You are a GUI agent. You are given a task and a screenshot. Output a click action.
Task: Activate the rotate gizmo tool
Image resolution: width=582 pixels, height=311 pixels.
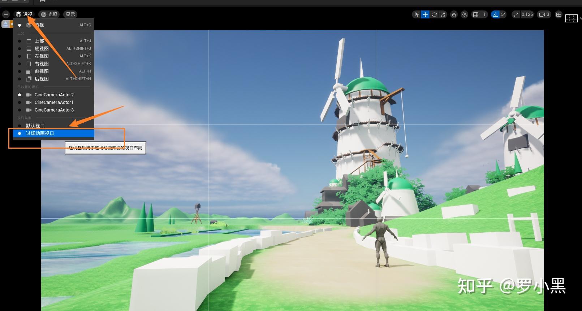point(434,14)
